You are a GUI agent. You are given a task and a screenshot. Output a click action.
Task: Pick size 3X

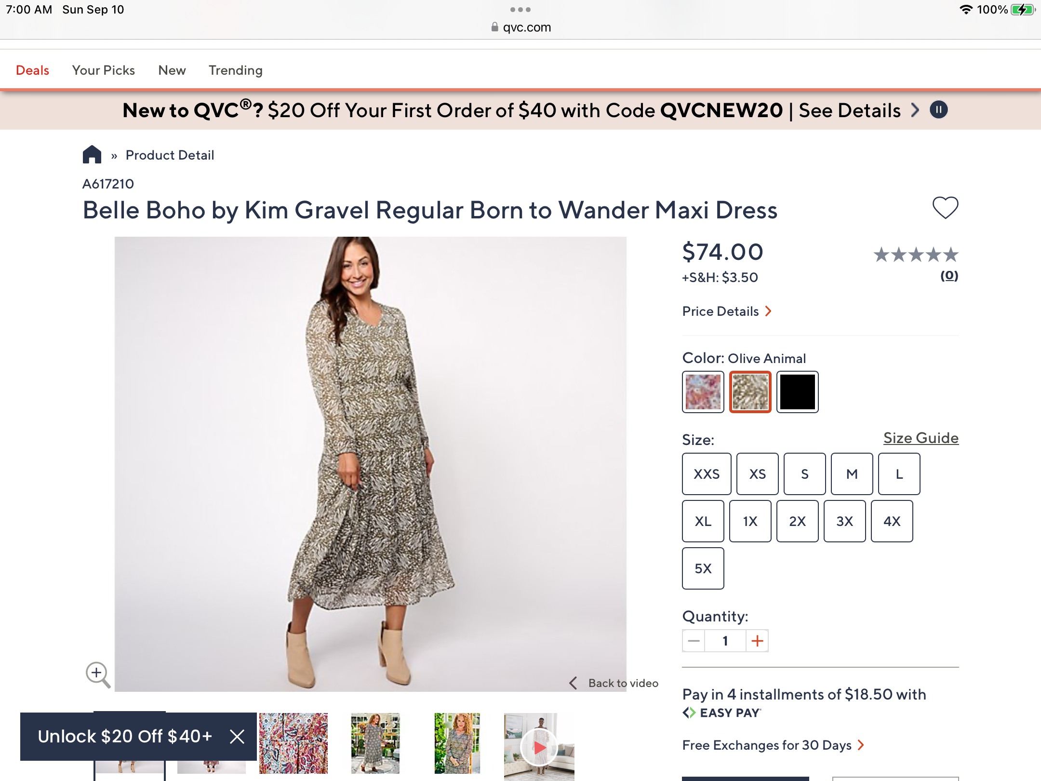(x=844, y=521)
